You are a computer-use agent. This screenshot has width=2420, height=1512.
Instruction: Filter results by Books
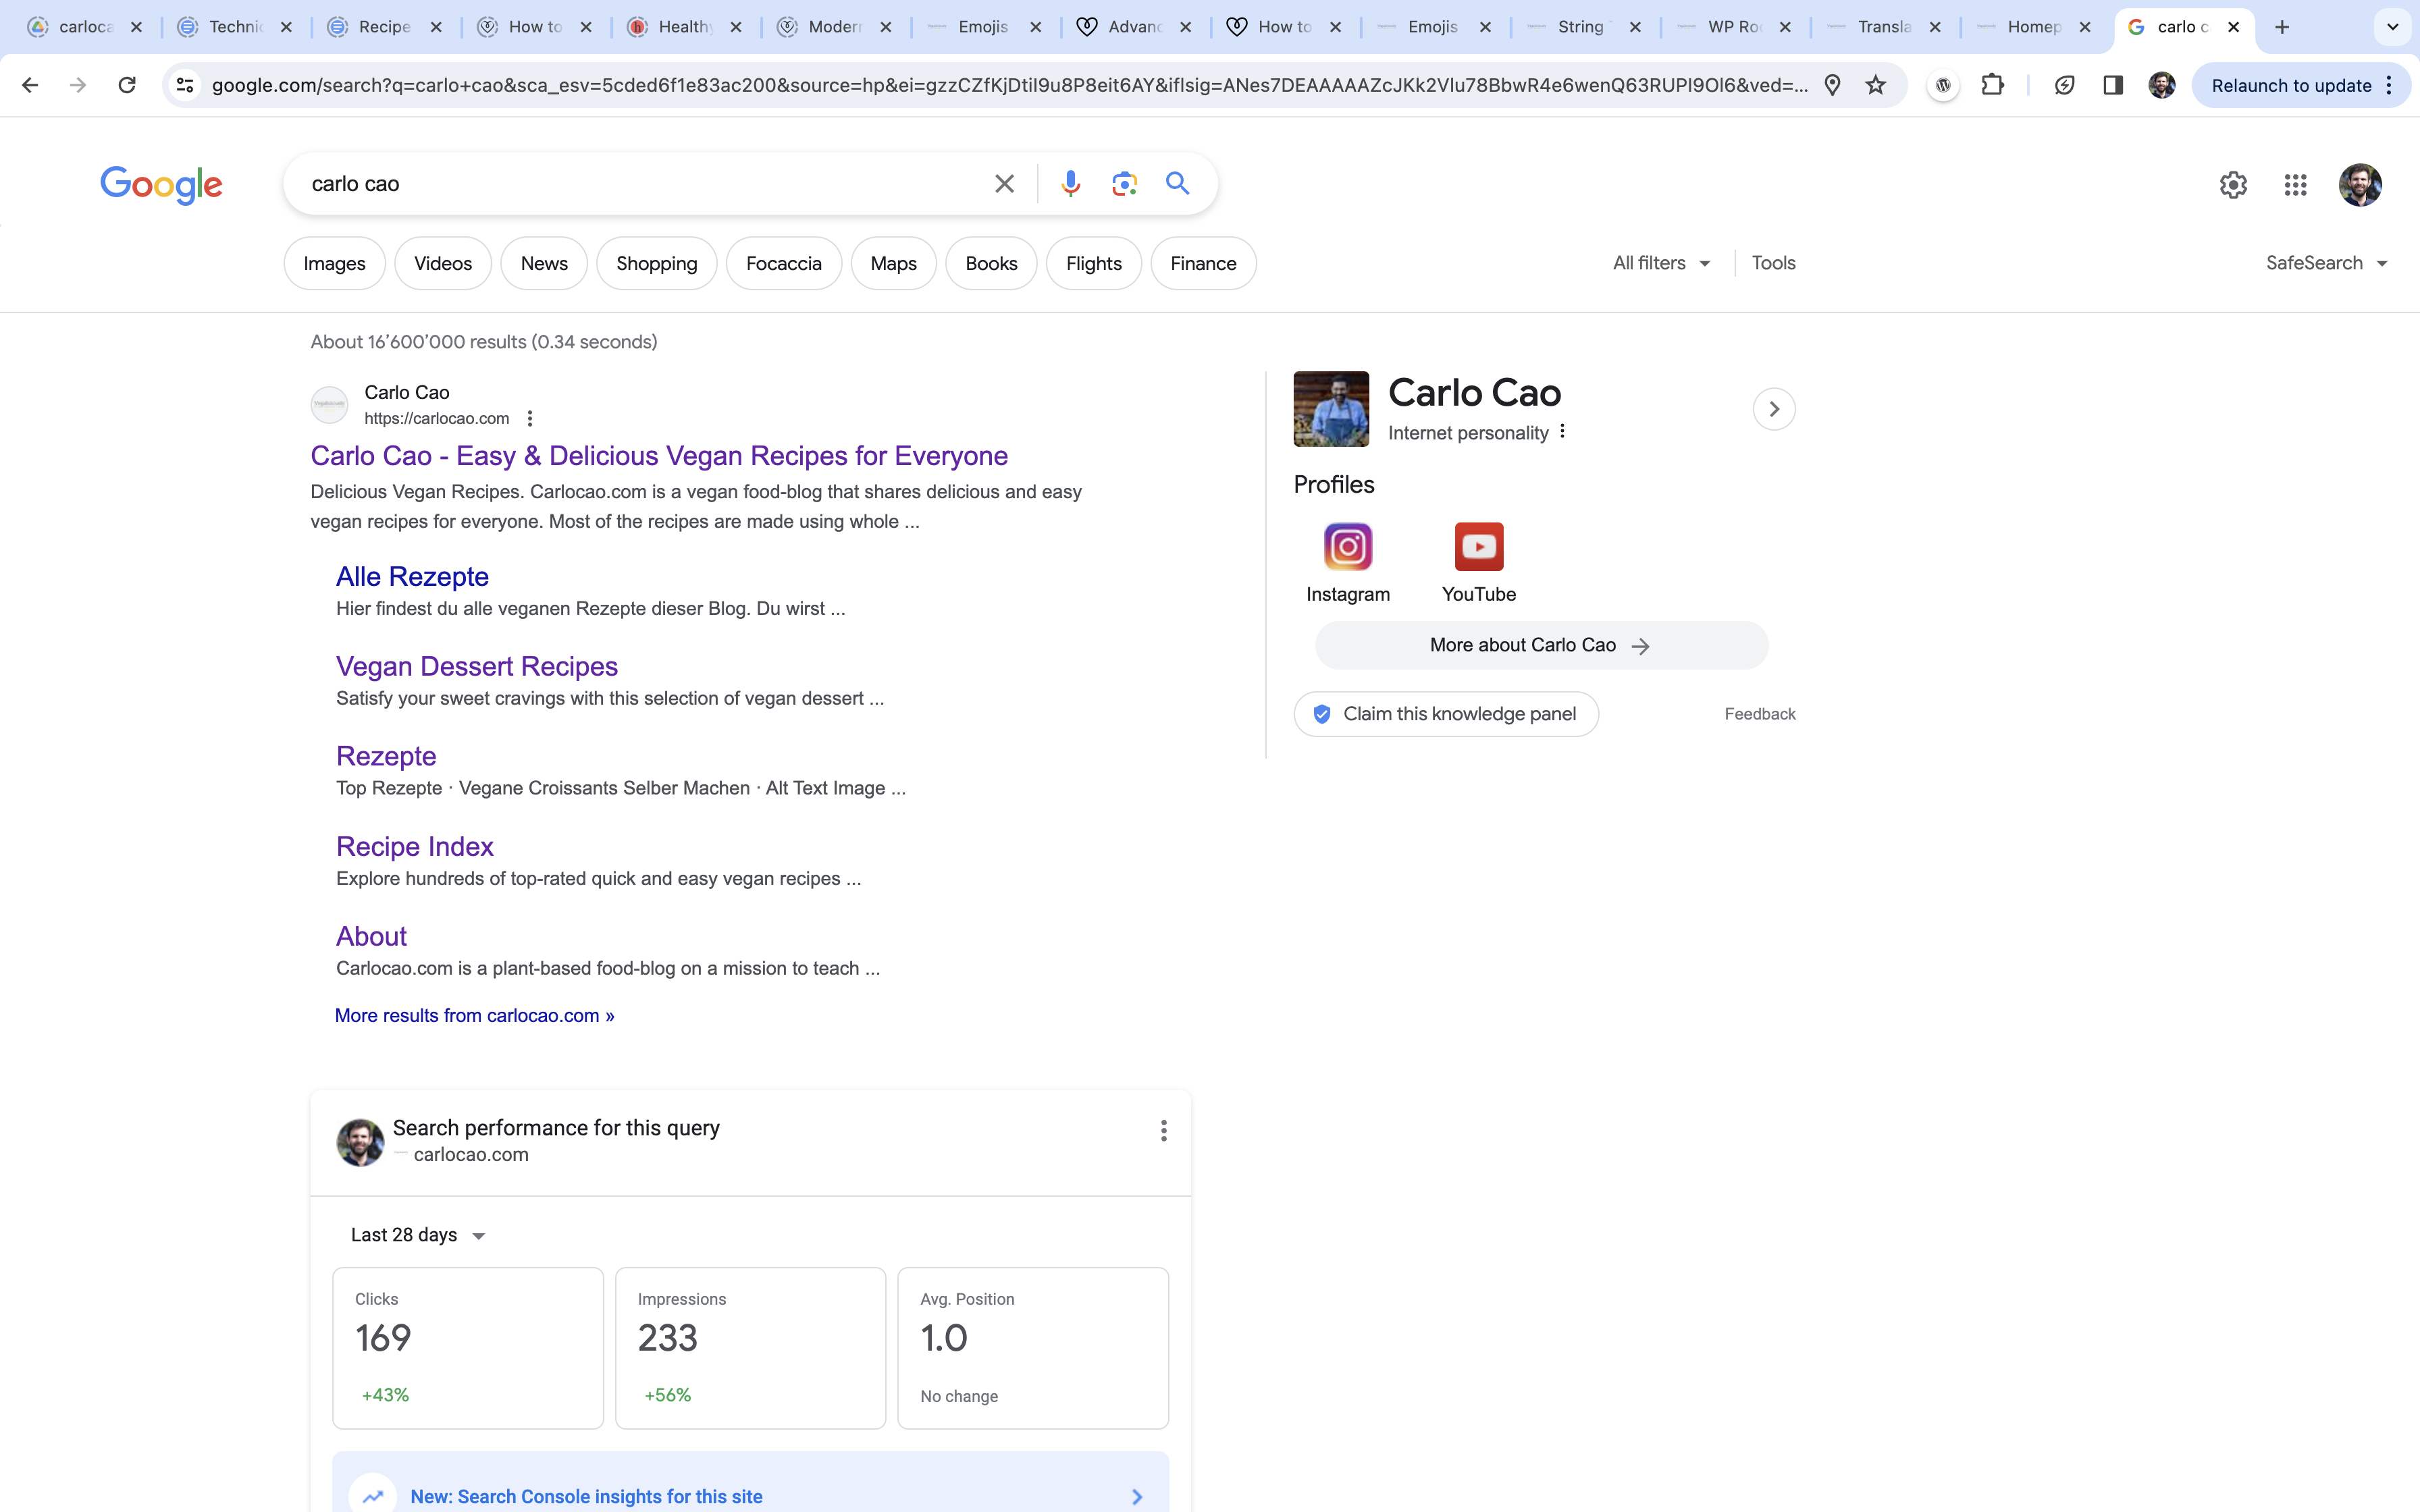[x=991, y=263]
